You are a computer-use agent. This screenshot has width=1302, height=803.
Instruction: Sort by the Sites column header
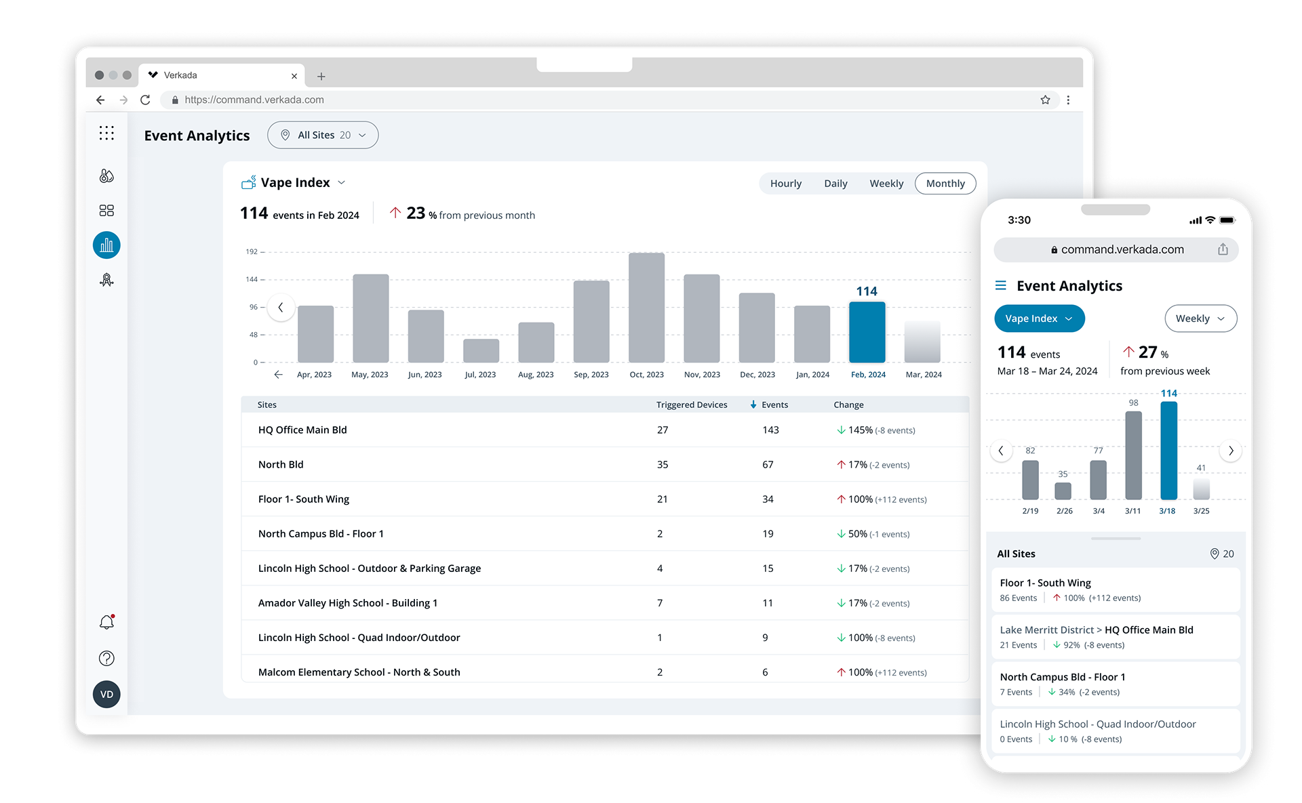(267, 405)
